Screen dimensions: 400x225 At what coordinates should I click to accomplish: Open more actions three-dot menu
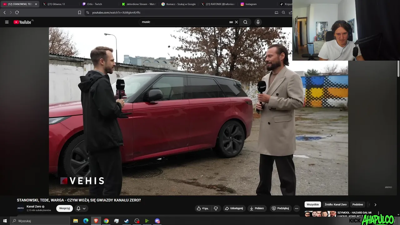(297, 208)
